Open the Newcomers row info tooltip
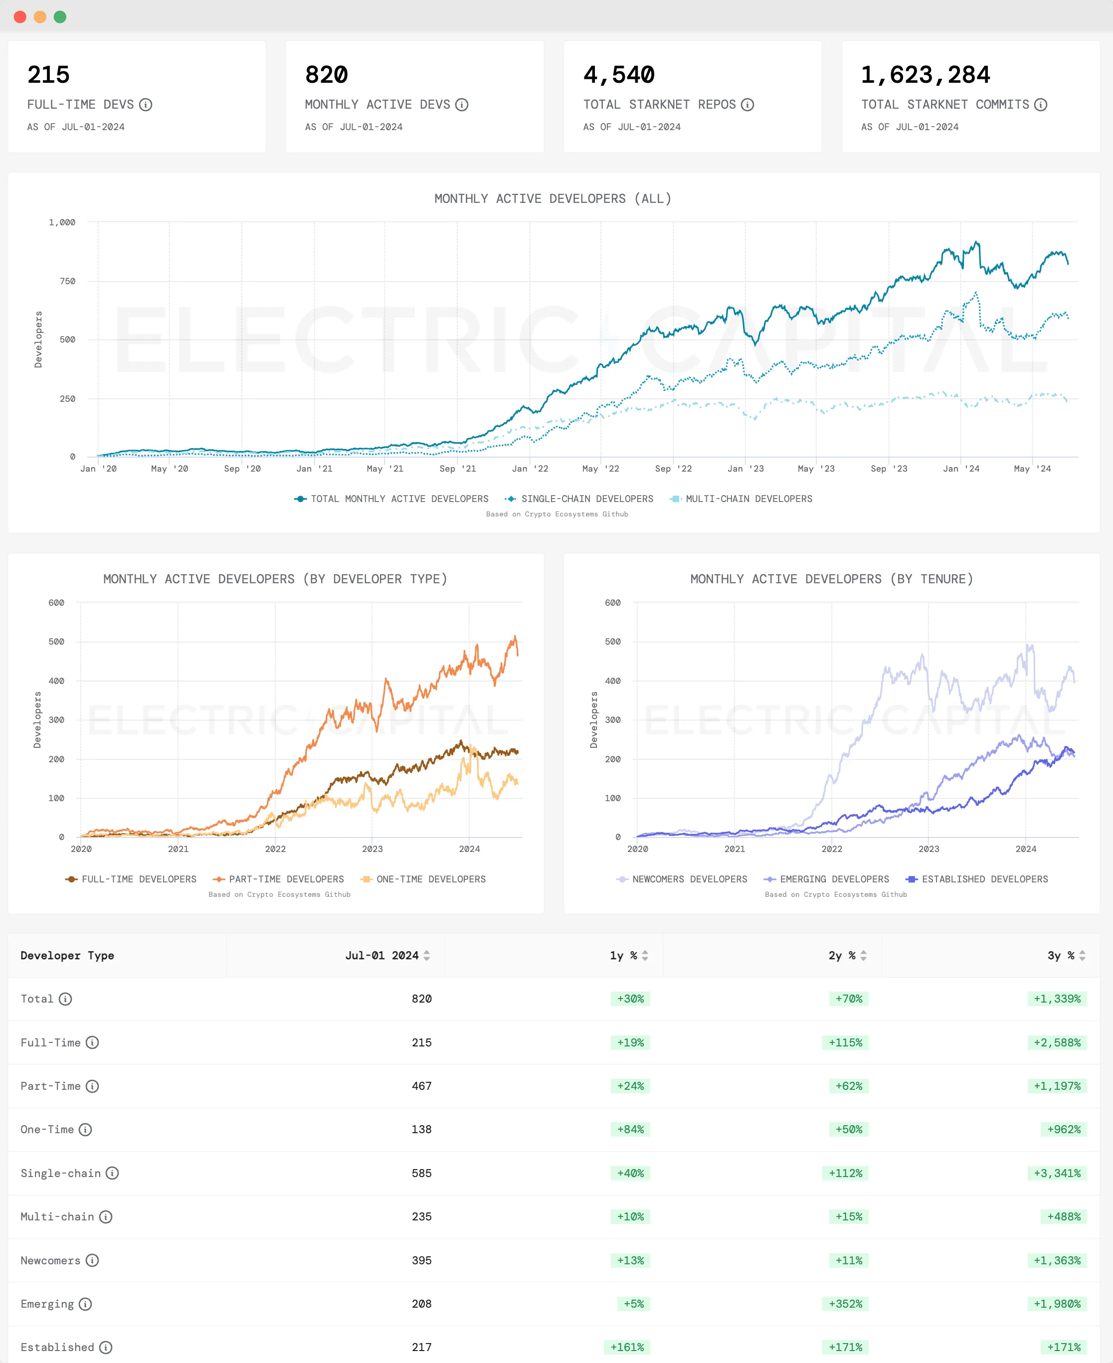This screenshot has width=1113, height=1363. (93, 1260)
